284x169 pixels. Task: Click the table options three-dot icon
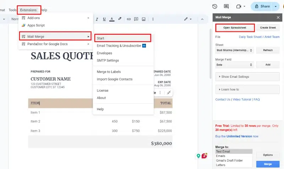(x=160, y=93)
